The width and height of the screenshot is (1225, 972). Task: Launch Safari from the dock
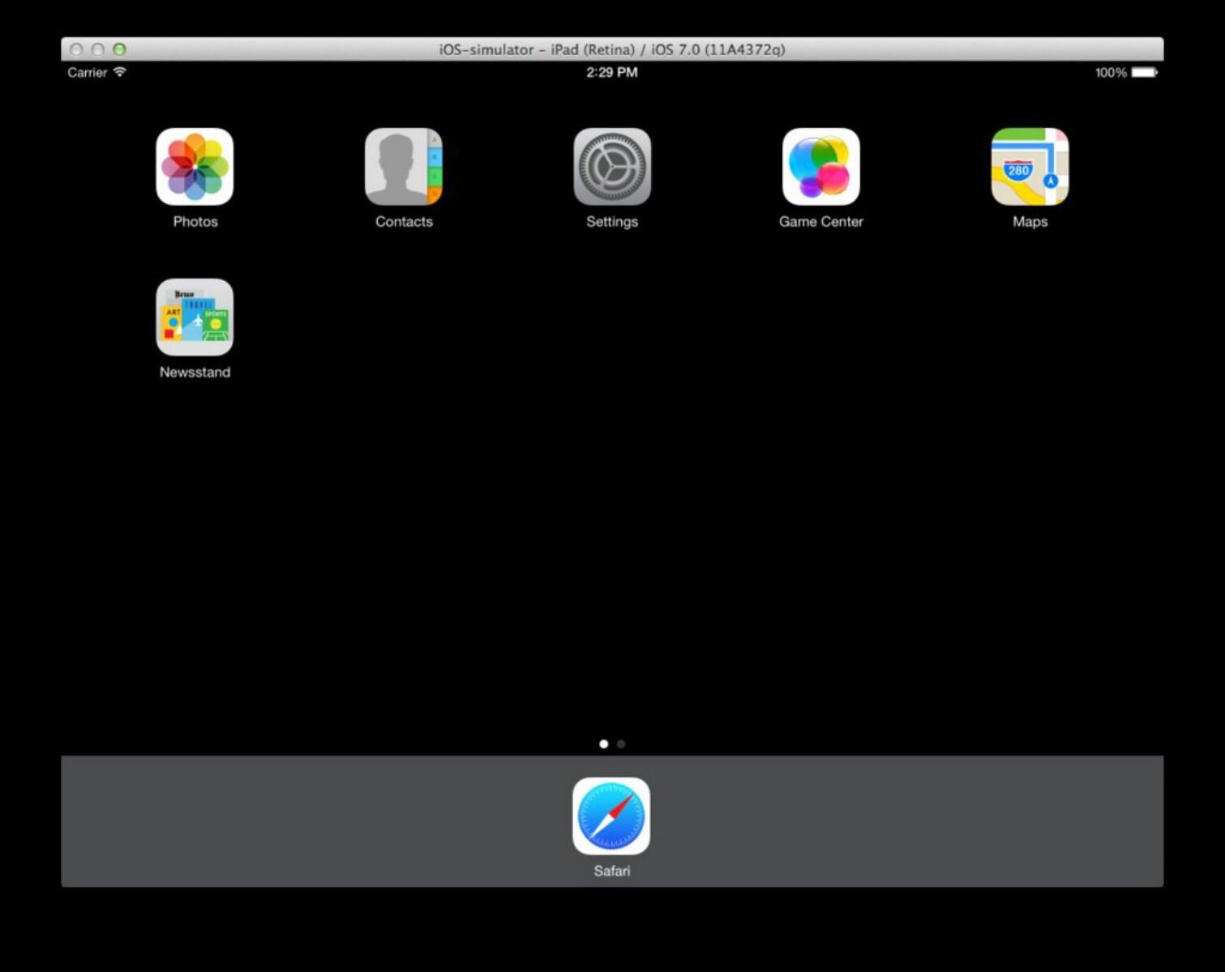click(x=611, y=816)
